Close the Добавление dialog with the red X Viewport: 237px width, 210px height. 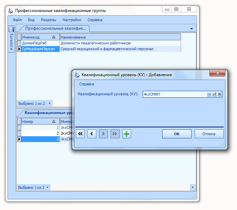(217, 73)
